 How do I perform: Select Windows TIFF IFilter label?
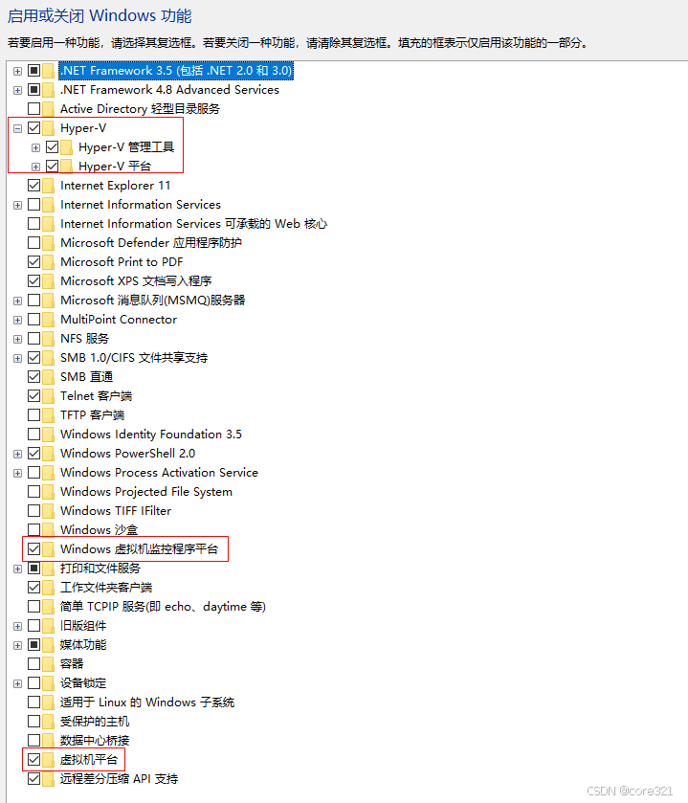tap(116, 510)
